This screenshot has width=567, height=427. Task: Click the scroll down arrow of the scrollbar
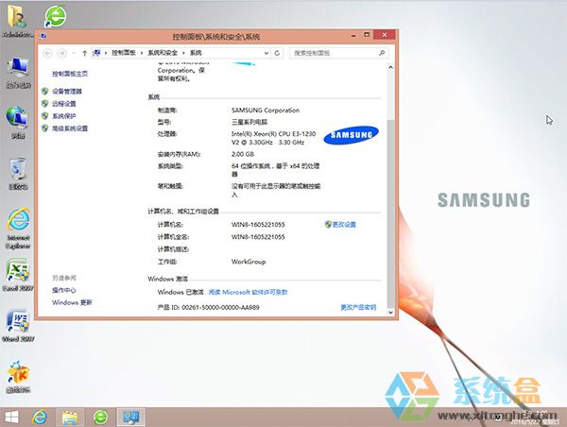(390, 312)
